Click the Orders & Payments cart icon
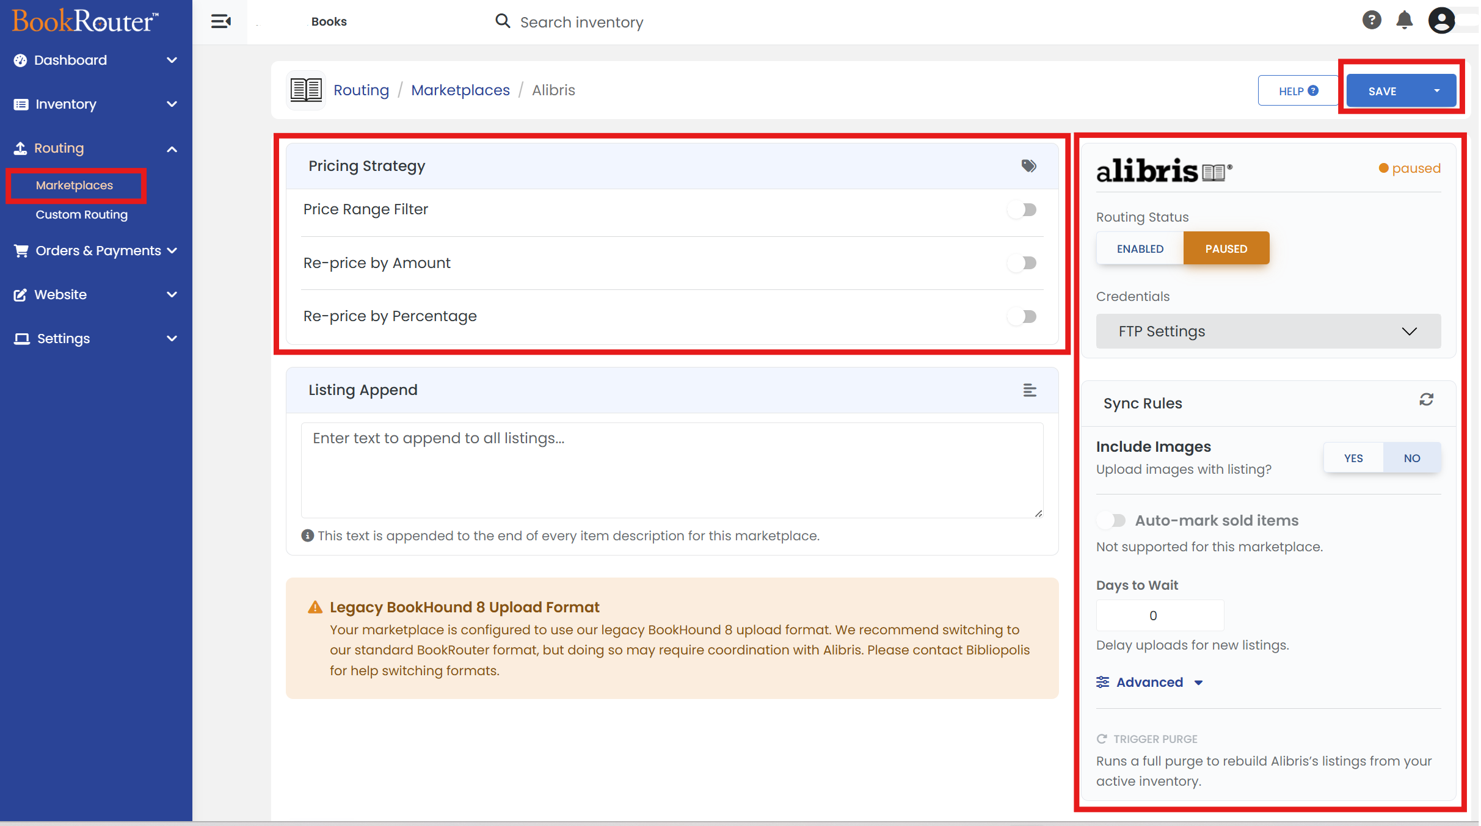This screenshot has width=1481, height=826. tap(21, 251)
